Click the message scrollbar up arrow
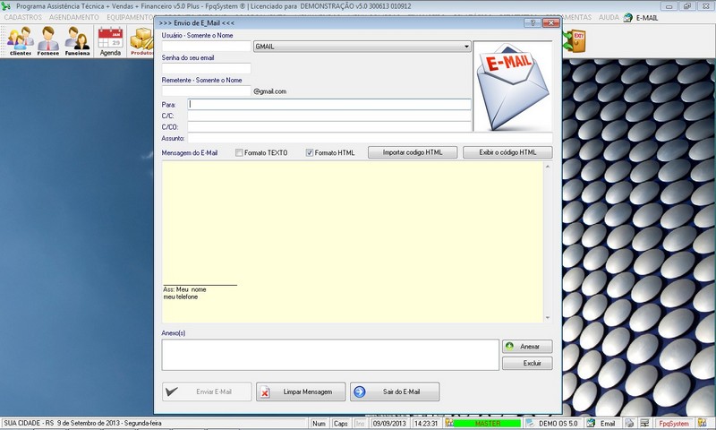 click(548, 167)
